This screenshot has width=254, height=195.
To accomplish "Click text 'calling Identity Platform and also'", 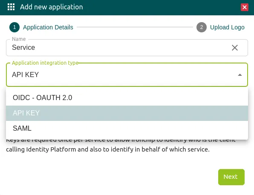I will 54,149.
